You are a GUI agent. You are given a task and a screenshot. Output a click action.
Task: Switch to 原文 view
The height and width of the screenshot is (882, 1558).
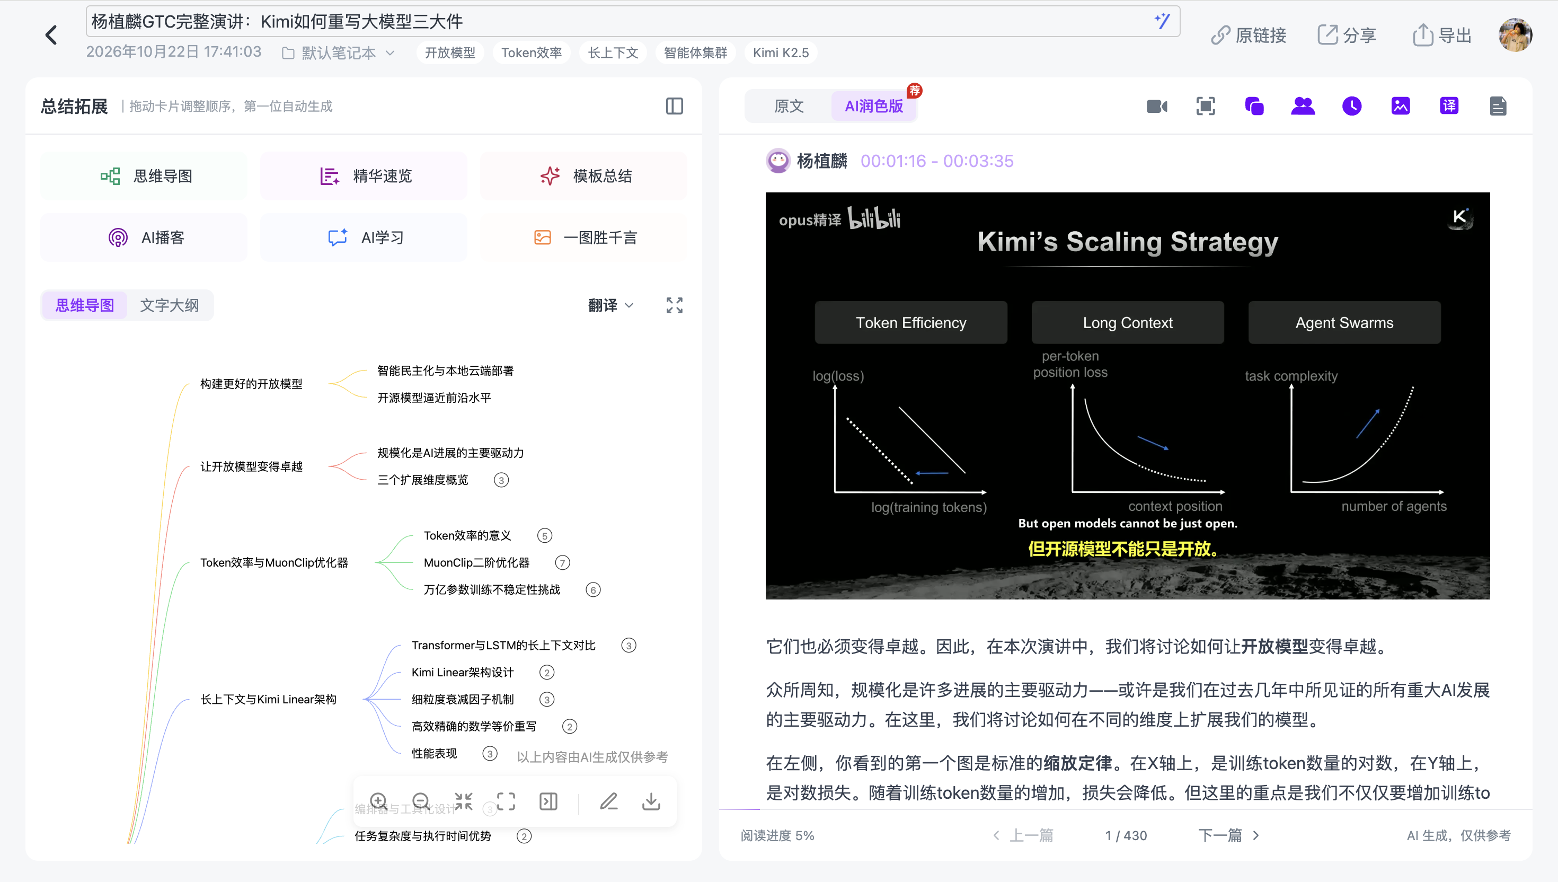[789, 106]
